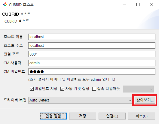Image resolution: width=159 pixels, height=124 pixels.
Task: Click the 취소(C) cancel button
Action: pyautogui.click(x=142, y=116)
